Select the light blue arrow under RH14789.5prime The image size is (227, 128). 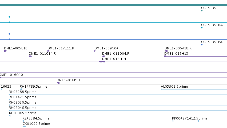tap(21, 89)
